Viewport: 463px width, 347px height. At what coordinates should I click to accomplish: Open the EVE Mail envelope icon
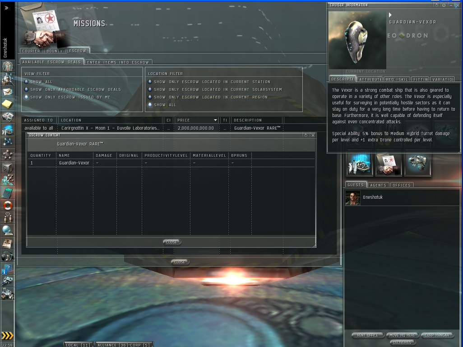7,92
